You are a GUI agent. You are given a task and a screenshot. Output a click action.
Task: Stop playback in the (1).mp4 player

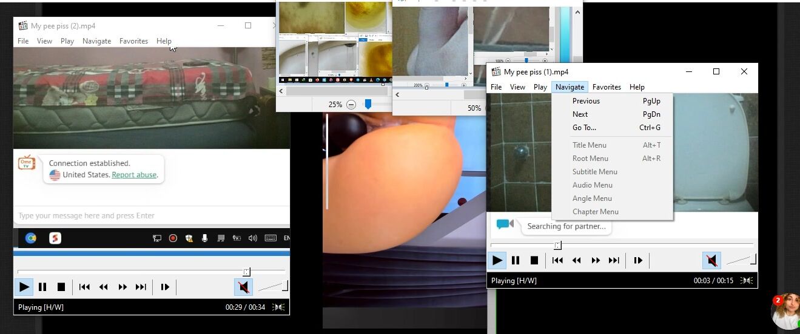click(534, 260)
